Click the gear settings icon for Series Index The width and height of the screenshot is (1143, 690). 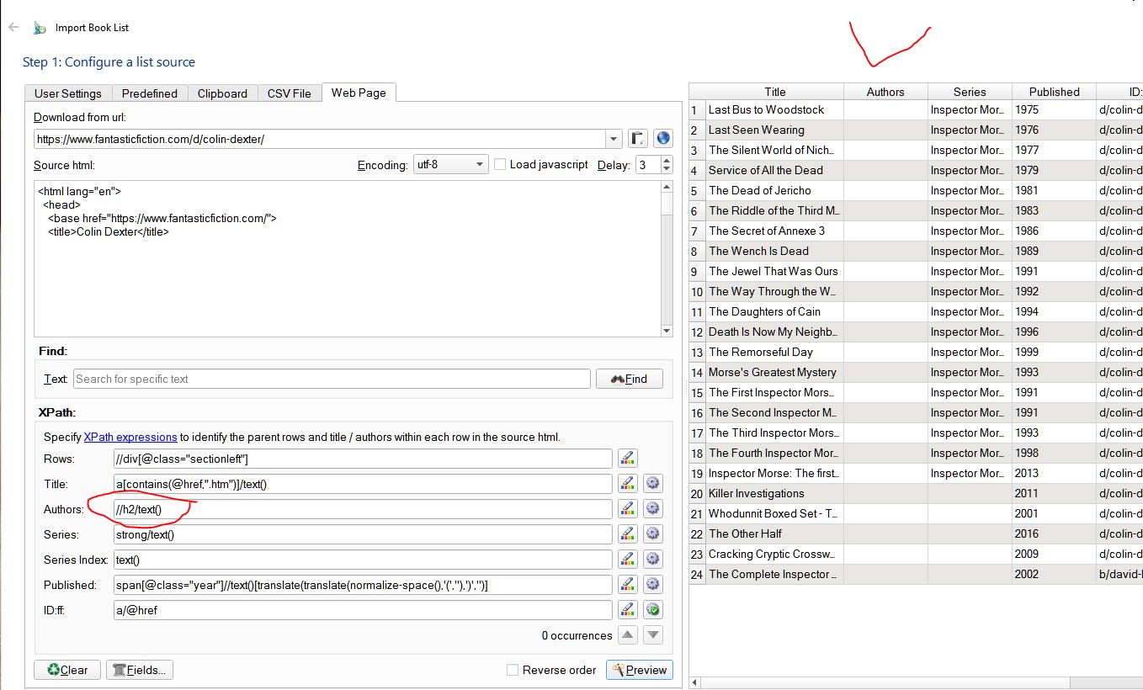pyautogui.click(x=652, y=560)
